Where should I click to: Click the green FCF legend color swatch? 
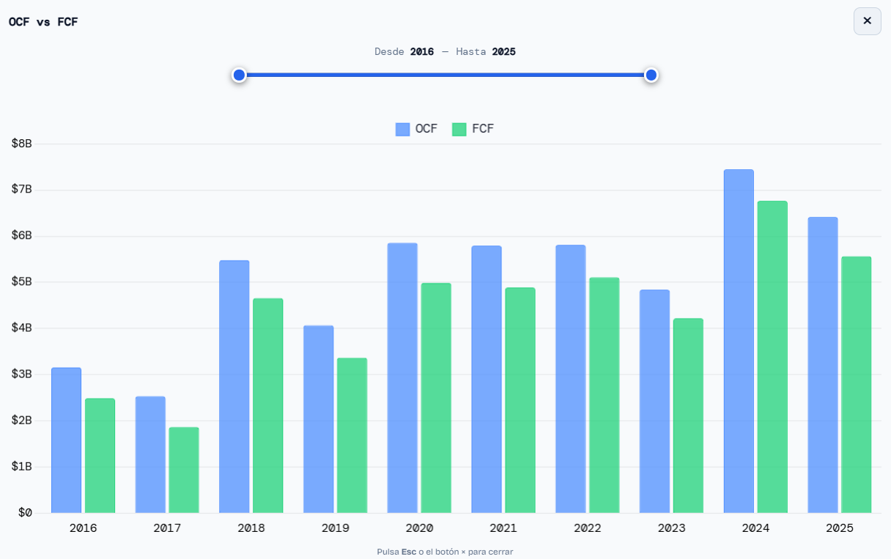tap(459, 129)
